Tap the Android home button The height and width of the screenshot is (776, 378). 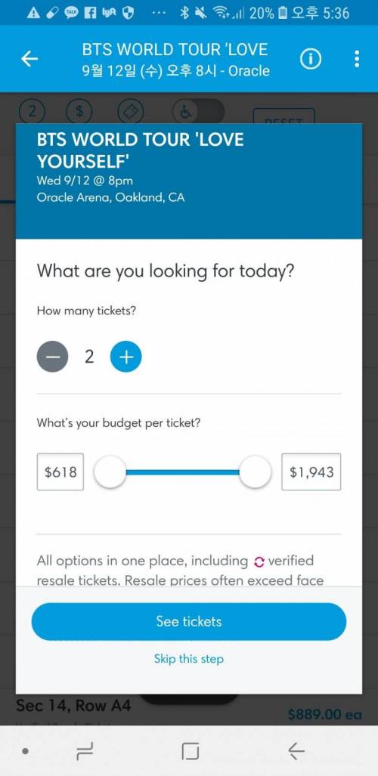(x=191, y=751)
